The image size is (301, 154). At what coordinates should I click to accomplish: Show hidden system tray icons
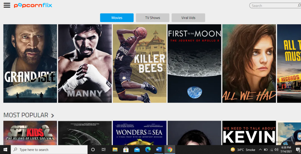point(260,150)
